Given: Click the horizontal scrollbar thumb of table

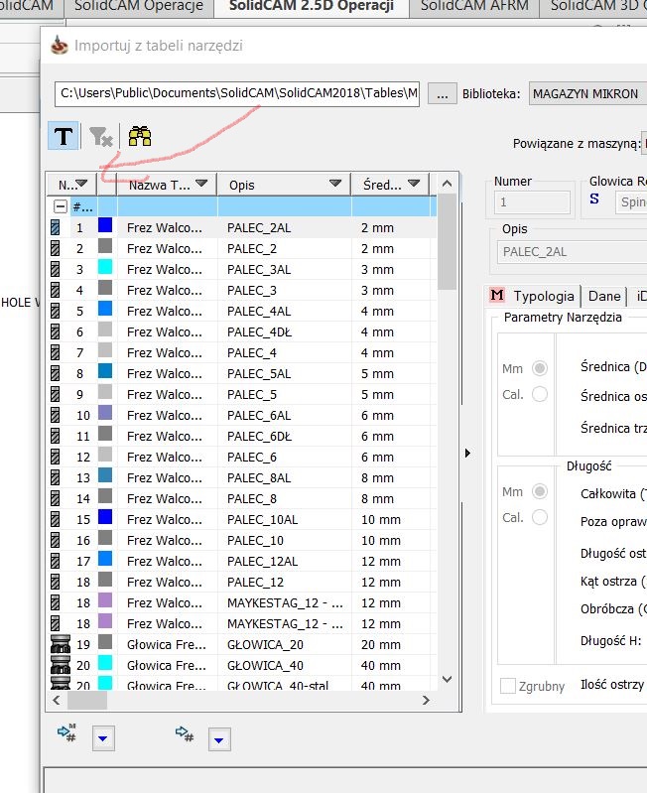Looking at the screenshot, I should point(87,700).
